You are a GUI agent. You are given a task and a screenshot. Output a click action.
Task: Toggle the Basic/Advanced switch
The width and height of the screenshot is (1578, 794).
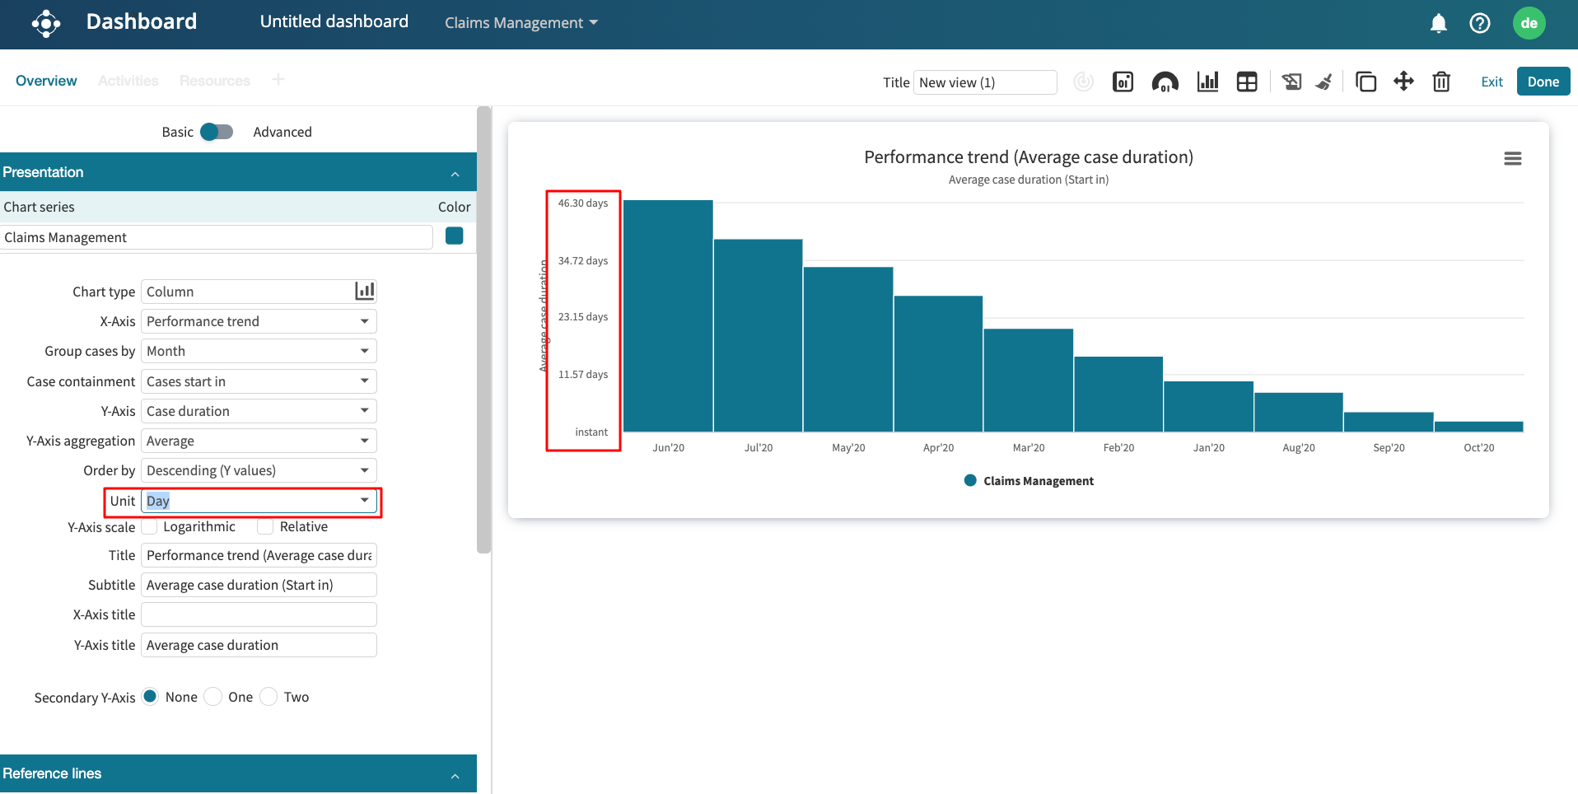(x=217, y=132)
